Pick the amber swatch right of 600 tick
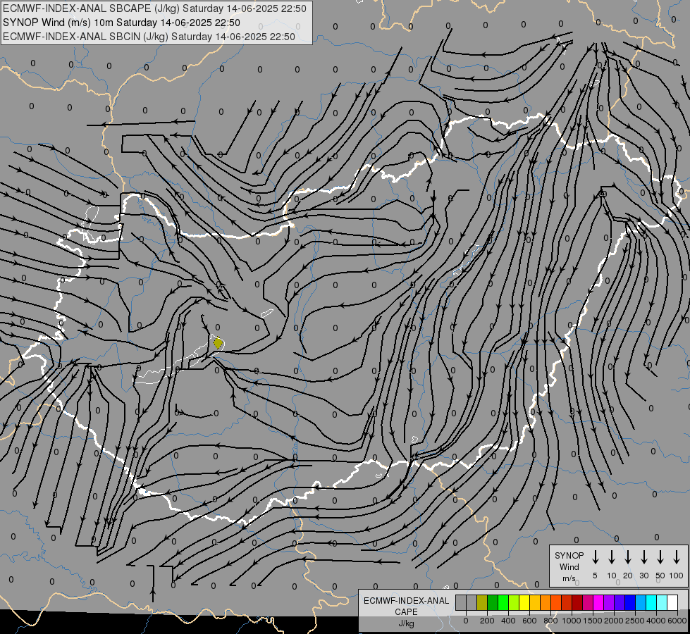Image resolution: width=690 pixels, height=634 pixels. tap(535, 602)
